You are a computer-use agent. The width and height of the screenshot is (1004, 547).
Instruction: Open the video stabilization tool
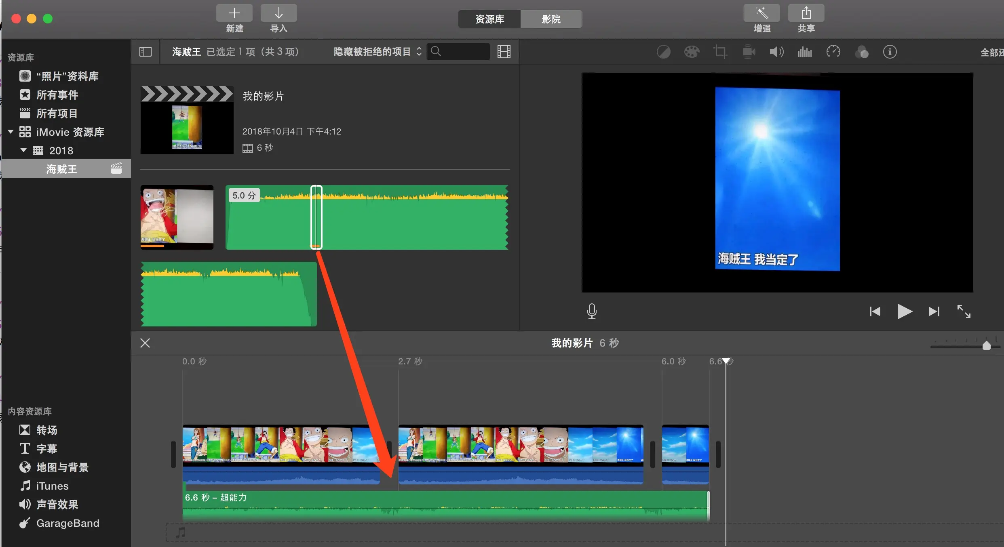[749, 52]
